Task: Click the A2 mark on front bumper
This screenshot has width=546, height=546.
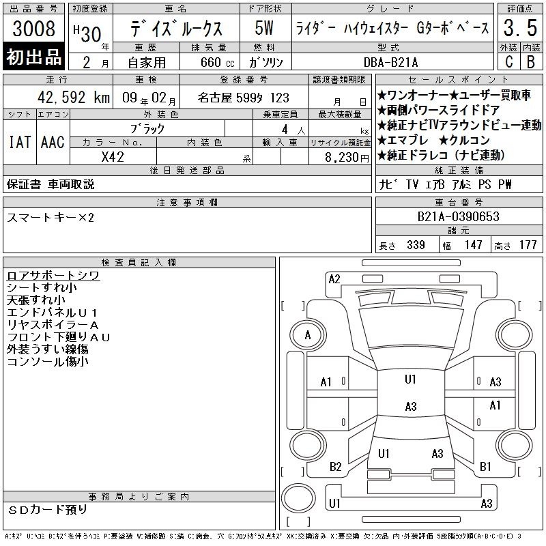Action: click(334, 279)
